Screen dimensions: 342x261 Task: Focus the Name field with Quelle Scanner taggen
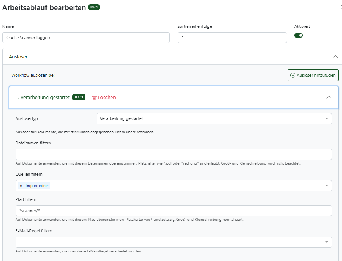tap(86, 38)
